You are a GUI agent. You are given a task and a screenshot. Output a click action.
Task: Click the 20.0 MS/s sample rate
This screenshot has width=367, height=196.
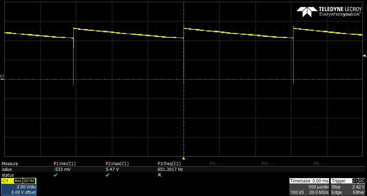[319, 192]
